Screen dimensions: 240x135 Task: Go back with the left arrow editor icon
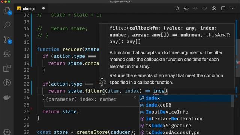coord(186,8)
